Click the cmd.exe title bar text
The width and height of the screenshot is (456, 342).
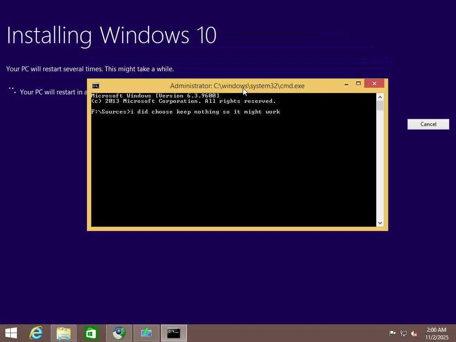coord(237,86)
